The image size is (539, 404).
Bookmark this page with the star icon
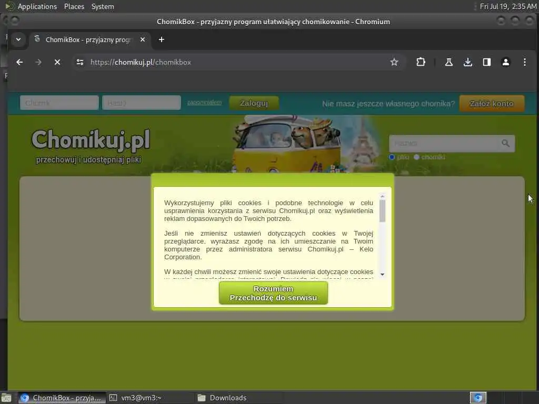click(x=394, y=62)
